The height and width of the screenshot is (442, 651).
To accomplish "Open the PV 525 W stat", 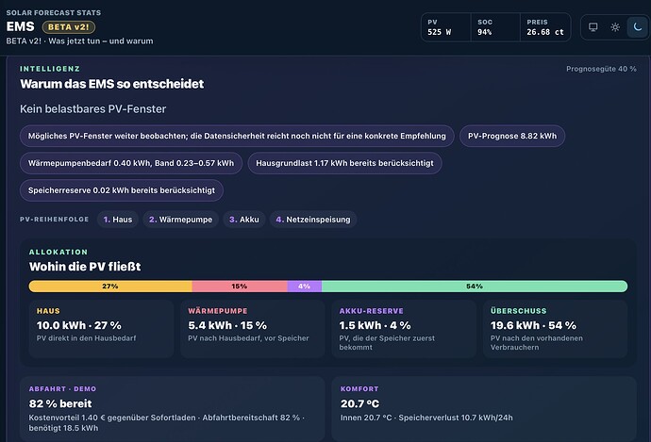I will pos(446,27).
